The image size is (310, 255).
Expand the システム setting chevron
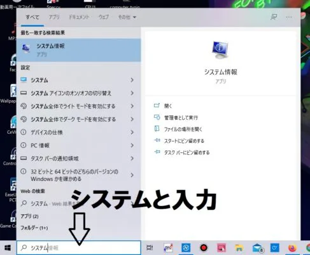(132, 80)
